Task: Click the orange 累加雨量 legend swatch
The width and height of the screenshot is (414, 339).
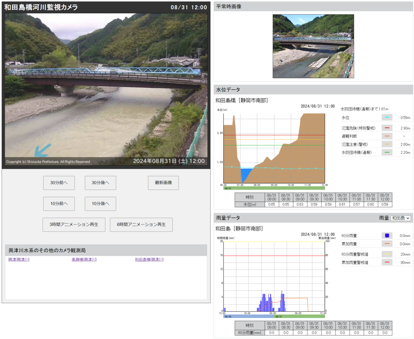Action: click(387, 244)
